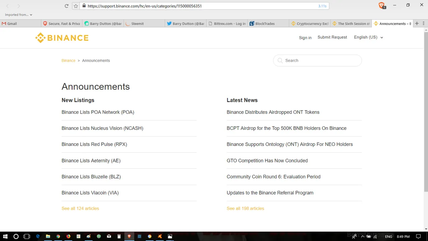Switch to The Sixth Session tab
Image resolution: width=428 pixels, height=241 pixels.
(x=351, y=23)
